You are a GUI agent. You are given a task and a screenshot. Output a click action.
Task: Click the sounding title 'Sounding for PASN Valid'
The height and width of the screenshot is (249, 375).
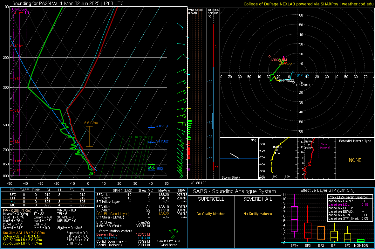point(37,3)
